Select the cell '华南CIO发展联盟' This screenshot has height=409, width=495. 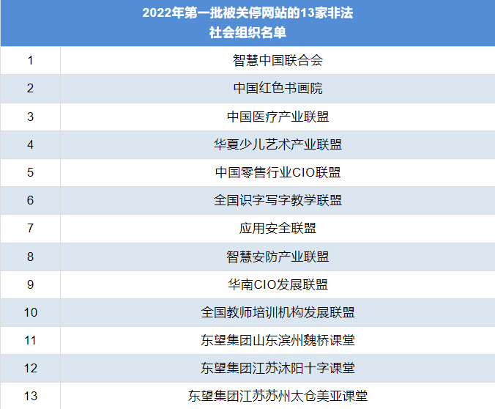coord(278,284)
